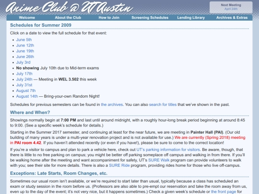The image size is (259, 194).
Task: View the June 5th schedule
Action: pos(24,40)
